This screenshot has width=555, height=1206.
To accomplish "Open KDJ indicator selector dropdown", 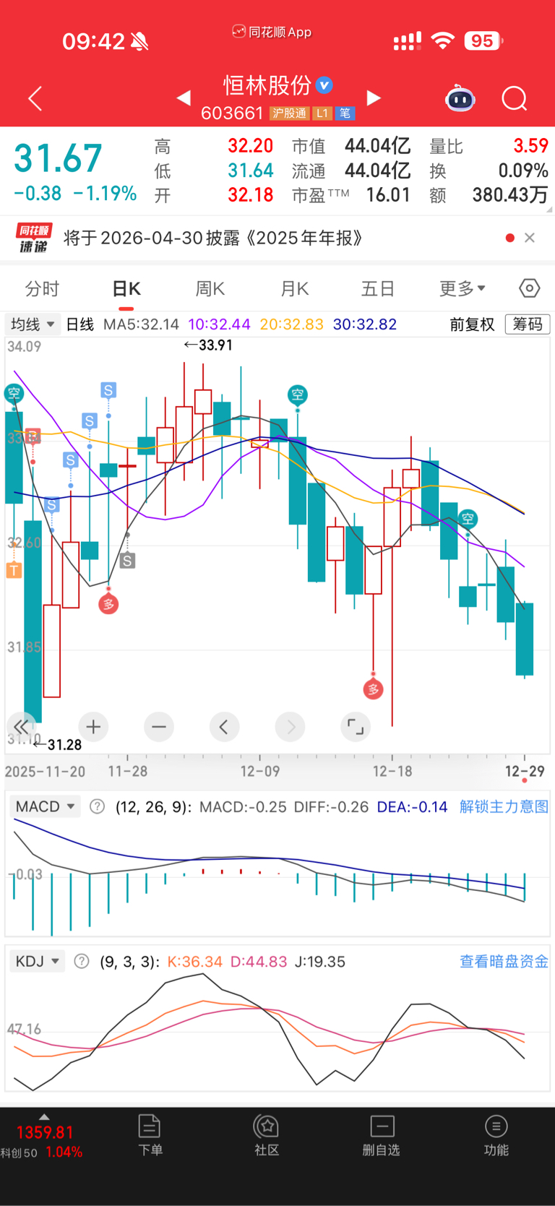I will pos(38,961).
